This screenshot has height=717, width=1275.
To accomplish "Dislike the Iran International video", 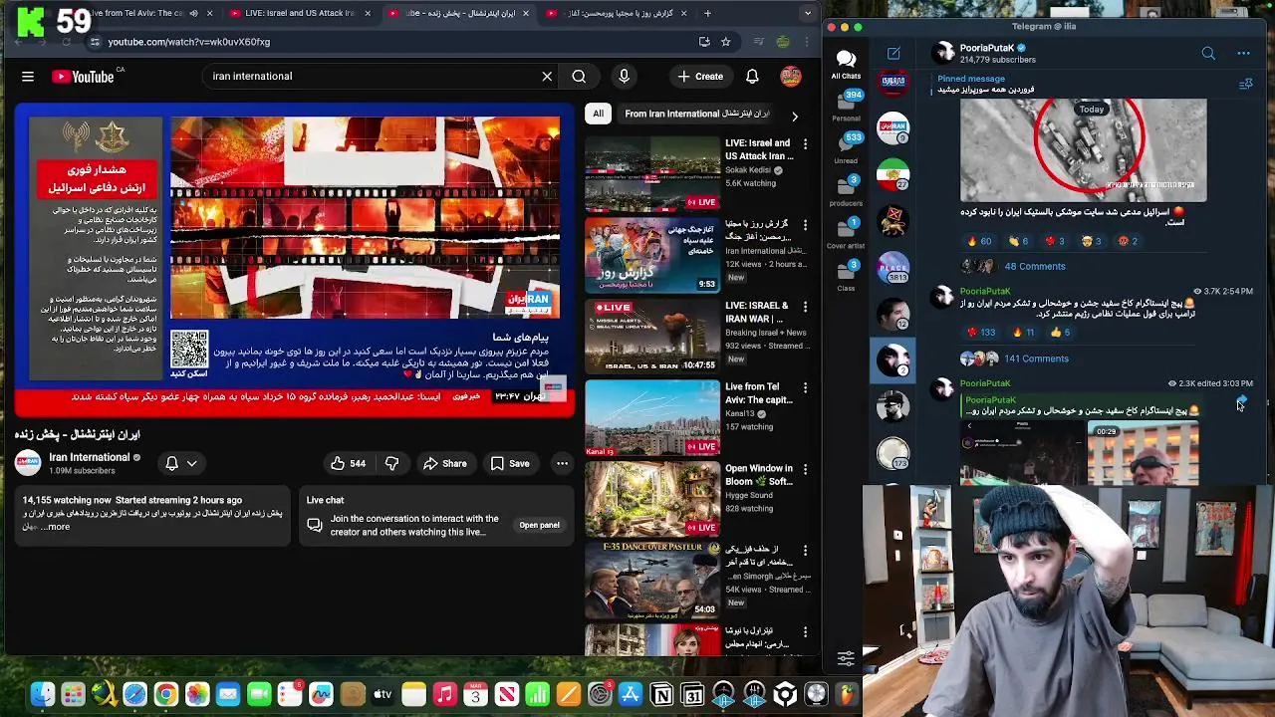I will click(x=392, y=463).
